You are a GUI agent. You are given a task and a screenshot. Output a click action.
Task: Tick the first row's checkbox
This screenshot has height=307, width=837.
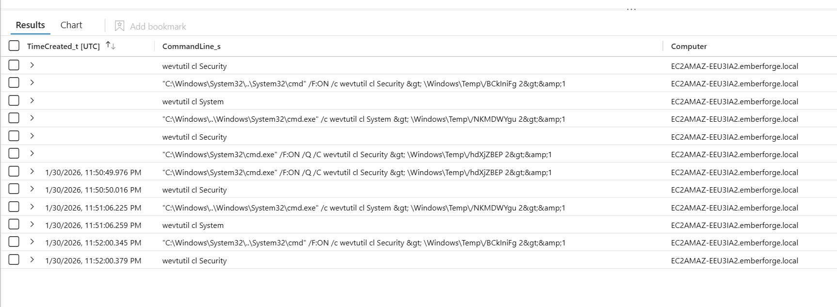coord(14,65)
